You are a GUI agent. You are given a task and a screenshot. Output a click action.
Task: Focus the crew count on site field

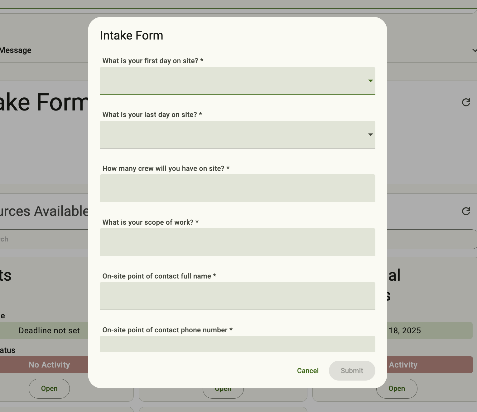pos(238,188)
